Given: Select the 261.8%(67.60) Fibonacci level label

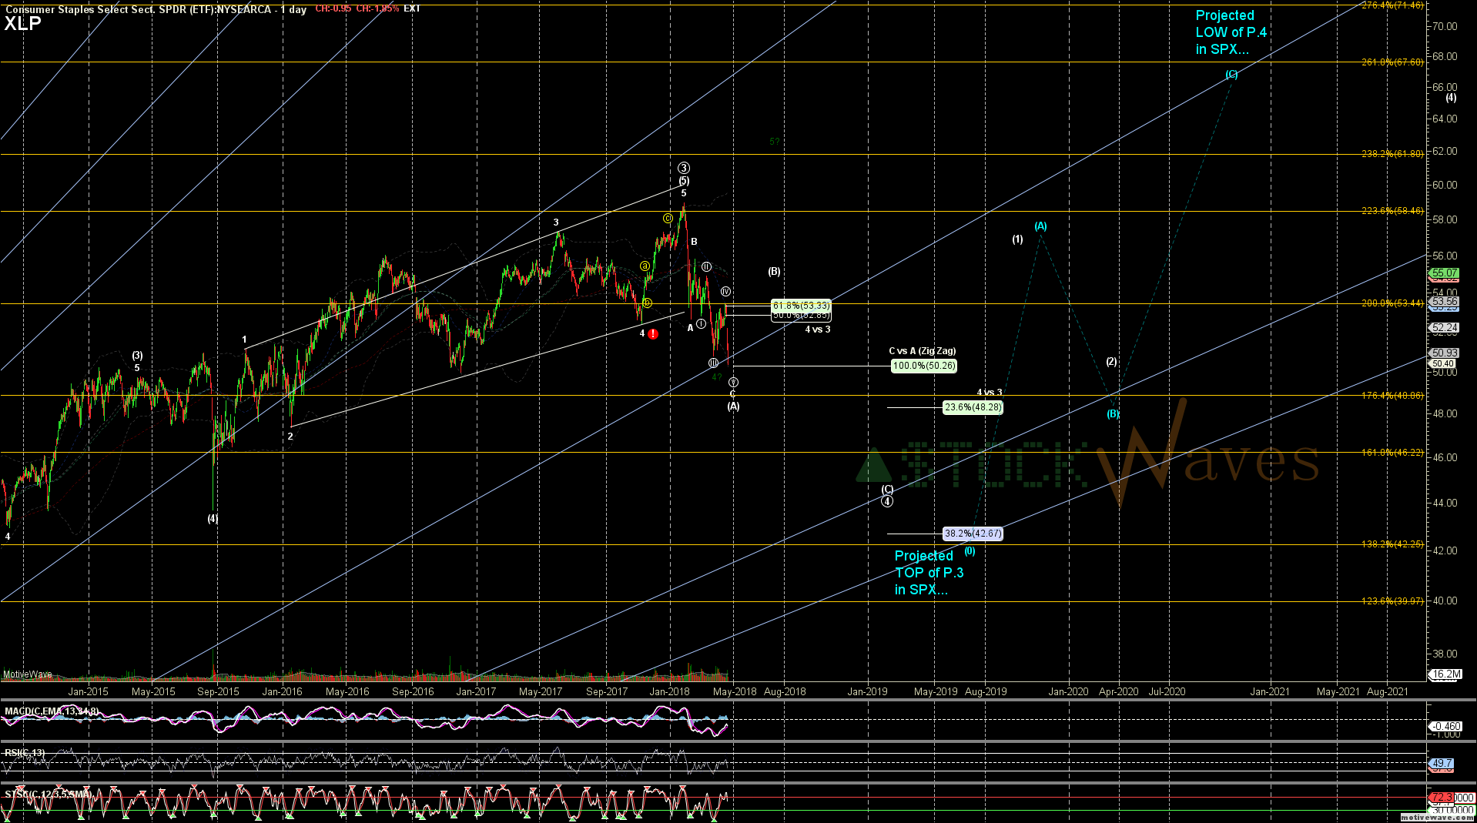Looking at the screenshot, I should tap(1393, 62).
